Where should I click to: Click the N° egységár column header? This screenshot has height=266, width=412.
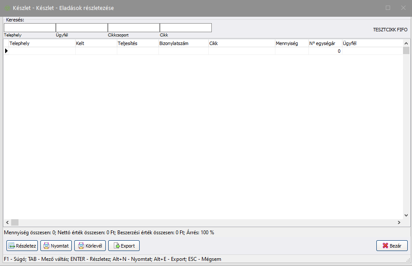[x=325, y=43]
